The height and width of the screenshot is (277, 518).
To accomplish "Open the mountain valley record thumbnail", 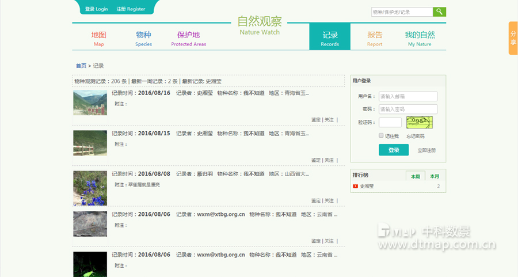I will tap(90, 103).
